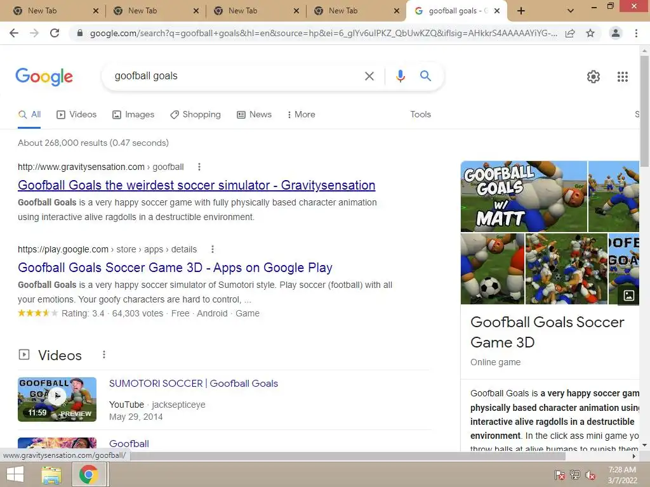
Task: Click the Goofball Goals Soccer Game 3D panel title
Action: tap(547, 332)
